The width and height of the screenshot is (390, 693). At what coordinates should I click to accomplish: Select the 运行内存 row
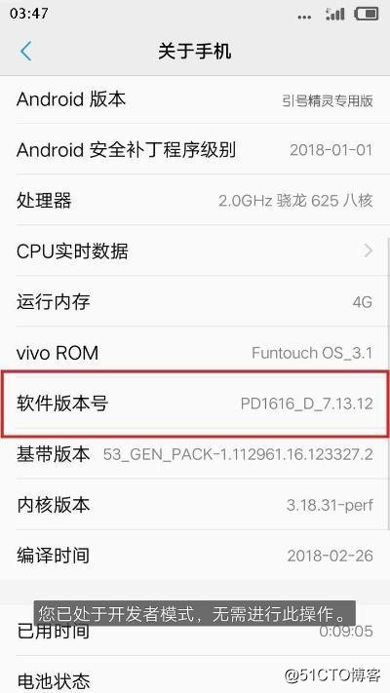tap(195, 302)
